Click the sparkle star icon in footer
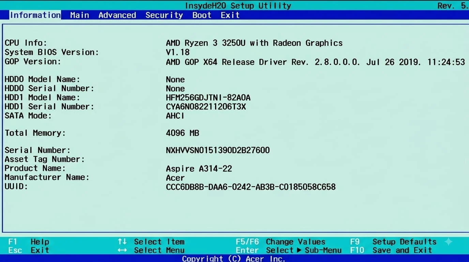Viewport: 469px width, 262px height. (449, 242)
